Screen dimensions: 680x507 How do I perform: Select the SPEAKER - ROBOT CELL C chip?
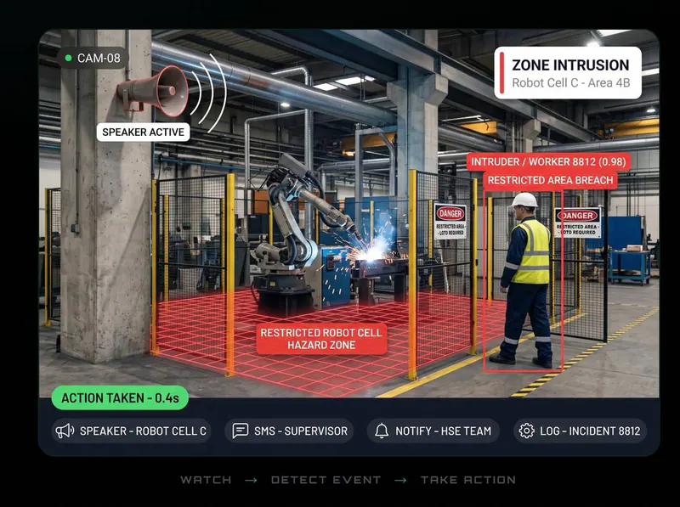point(132,431)
